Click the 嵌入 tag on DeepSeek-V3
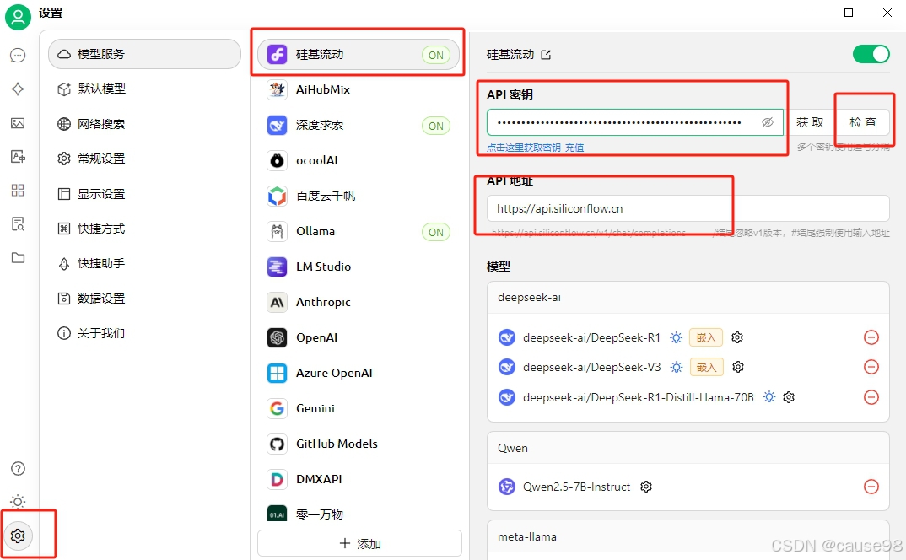Image resolution: width=906 pixels, height=560 pixels. tap(706, 367)
